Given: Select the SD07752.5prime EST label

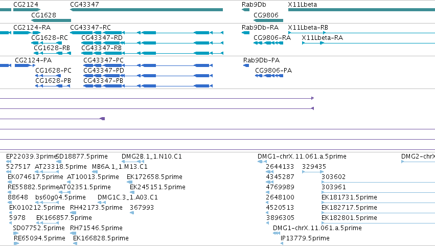Looking at the screenshot, I should point(39,228).
